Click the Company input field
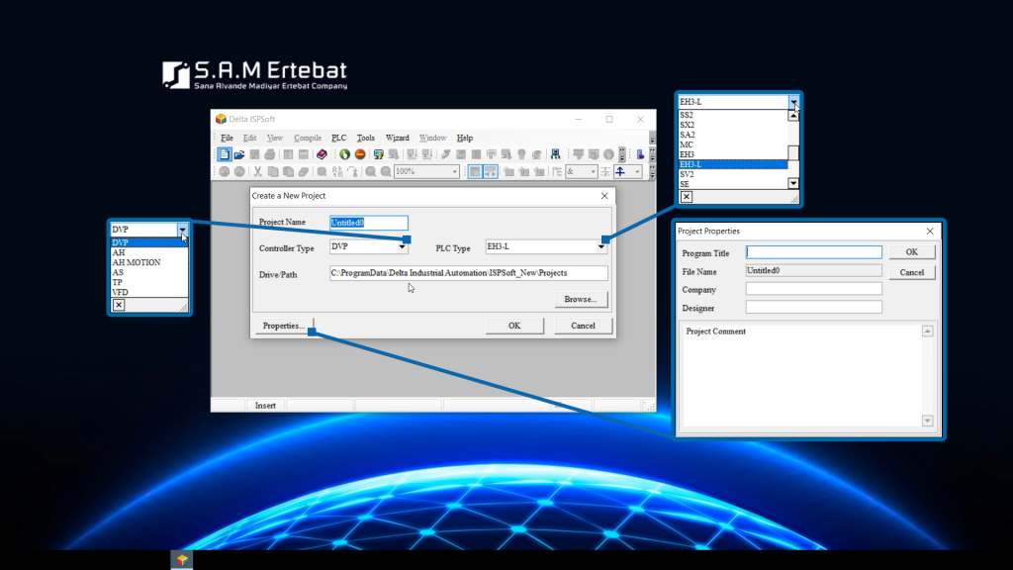This screenshot has height=570, width=1013. click(x=813, y=289)
